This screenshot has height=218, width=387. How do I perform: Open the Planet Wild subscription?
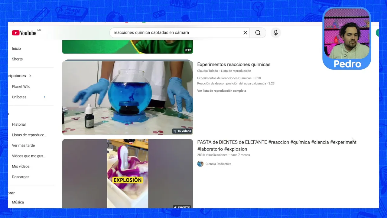(21, 87)
